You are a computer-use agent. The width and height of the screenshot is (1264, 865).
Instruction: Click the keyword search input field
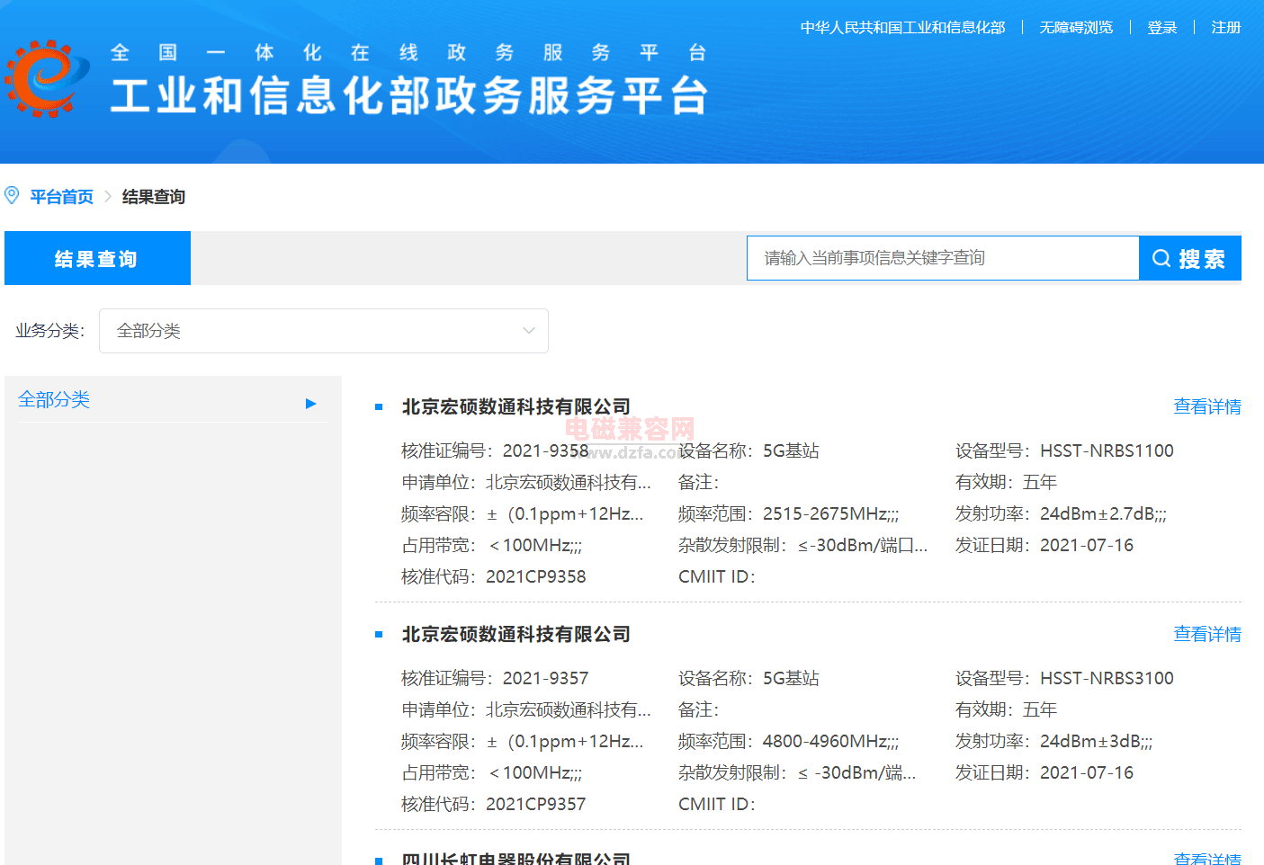(x=943, y=258)
